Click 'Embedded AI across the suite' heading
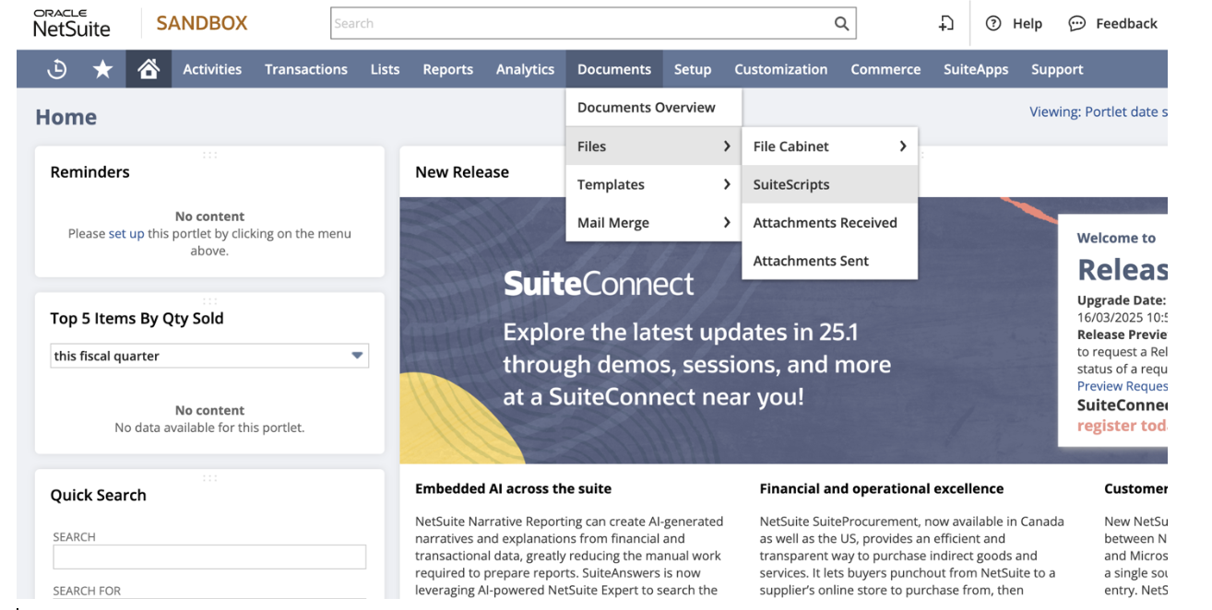The height and width of the screenshot is (610, 1212). coord(513,489)
